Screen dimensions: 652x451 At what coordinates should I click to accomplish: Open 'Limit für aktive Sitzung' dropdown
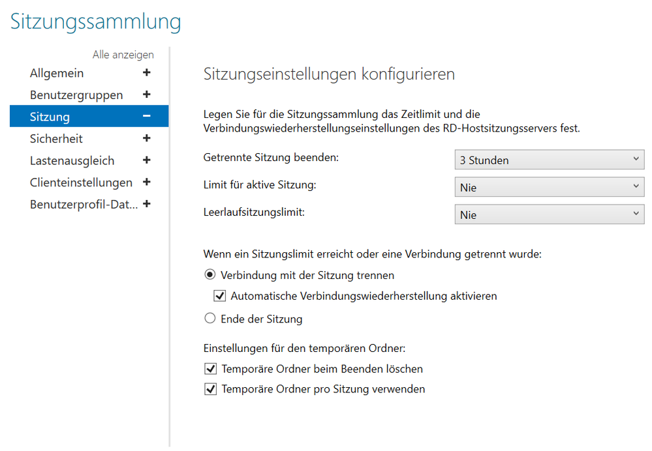click(x=549, y=187)
